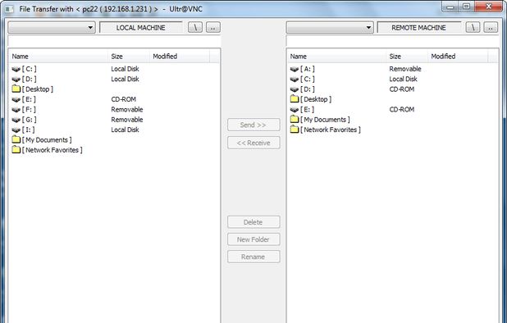Click the Send >> button

pos(253,125)
